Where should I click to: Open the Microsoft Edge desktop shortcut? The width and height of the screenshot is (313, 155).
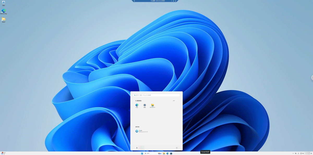click(4, 11)
